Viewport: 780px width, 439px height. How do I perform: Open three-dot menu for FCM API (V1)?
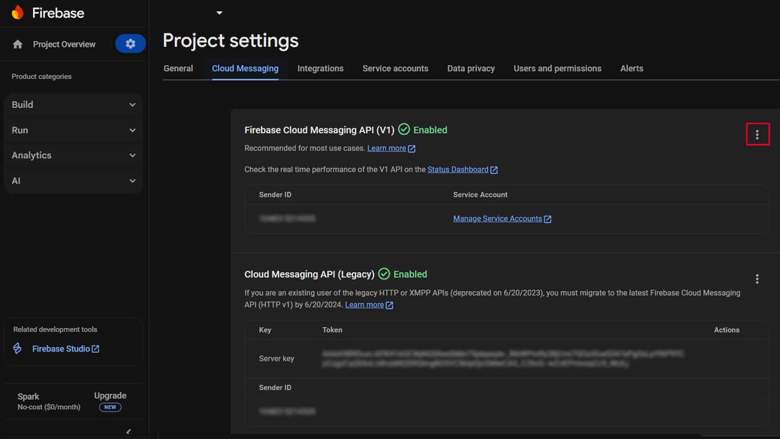757,135
